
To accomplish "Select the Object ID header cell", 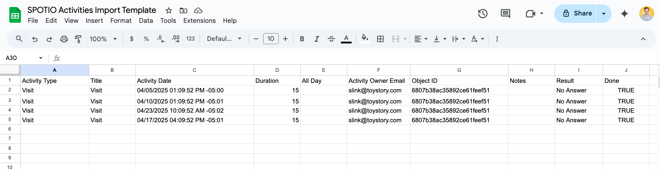I will point(459,81).
